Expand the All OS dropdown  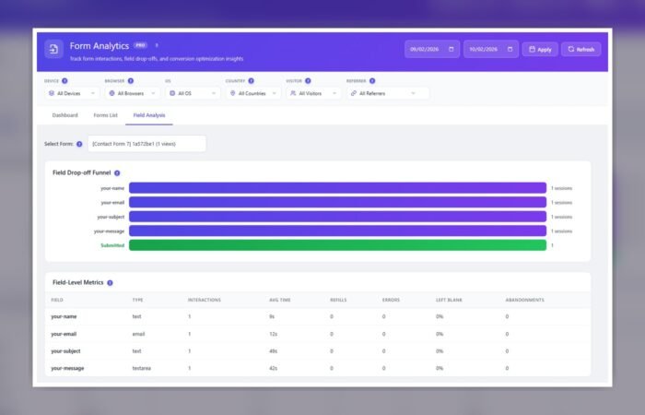(x=193, y=93)
